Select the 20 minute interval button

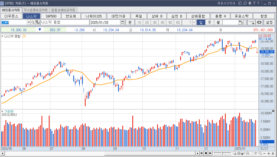tap(147, 22)
